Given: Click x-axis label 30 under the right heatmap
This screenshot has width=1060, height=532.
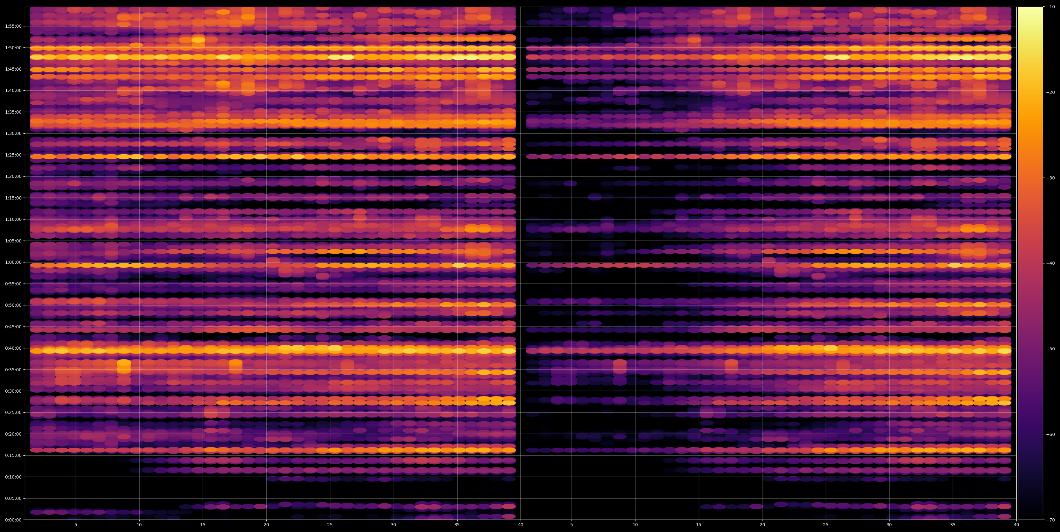Looking at the screenshot, I should 889,525.
